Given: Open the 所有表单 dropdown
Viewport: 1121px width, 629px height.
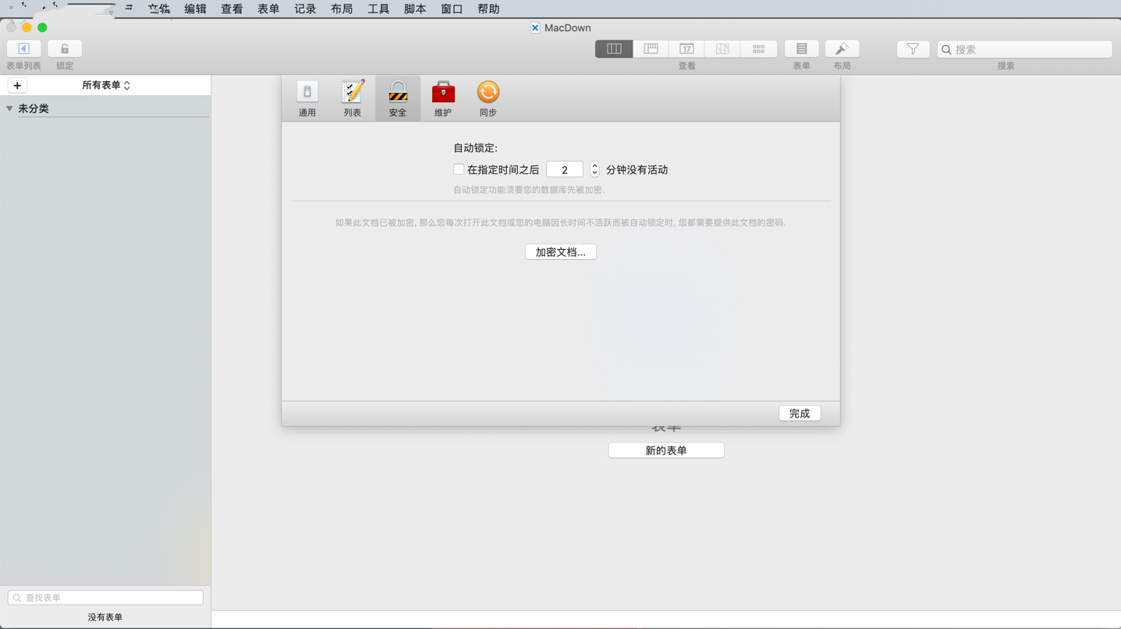Looking at the screenshot, I should tap(106, 85).
